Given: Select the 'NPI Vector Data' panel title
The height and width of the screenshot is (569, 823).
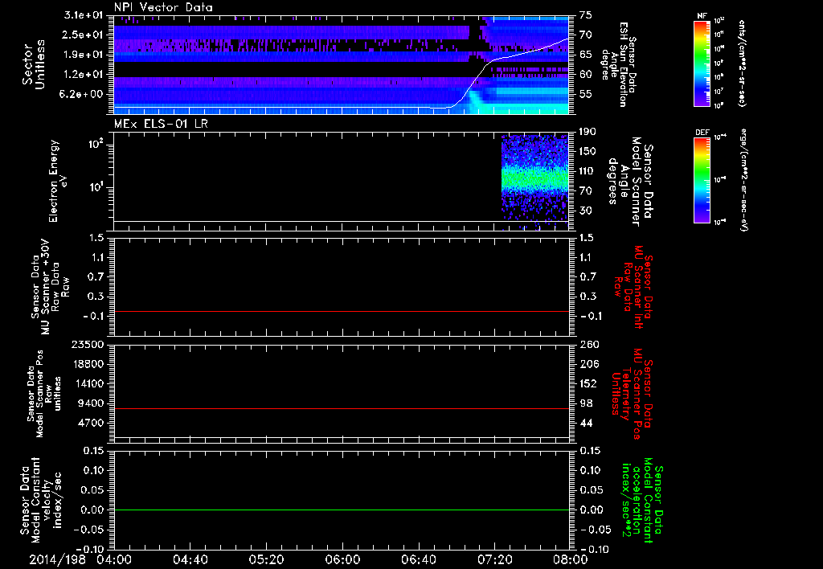Looking at the screenshot, I should [x=163, y=7].
